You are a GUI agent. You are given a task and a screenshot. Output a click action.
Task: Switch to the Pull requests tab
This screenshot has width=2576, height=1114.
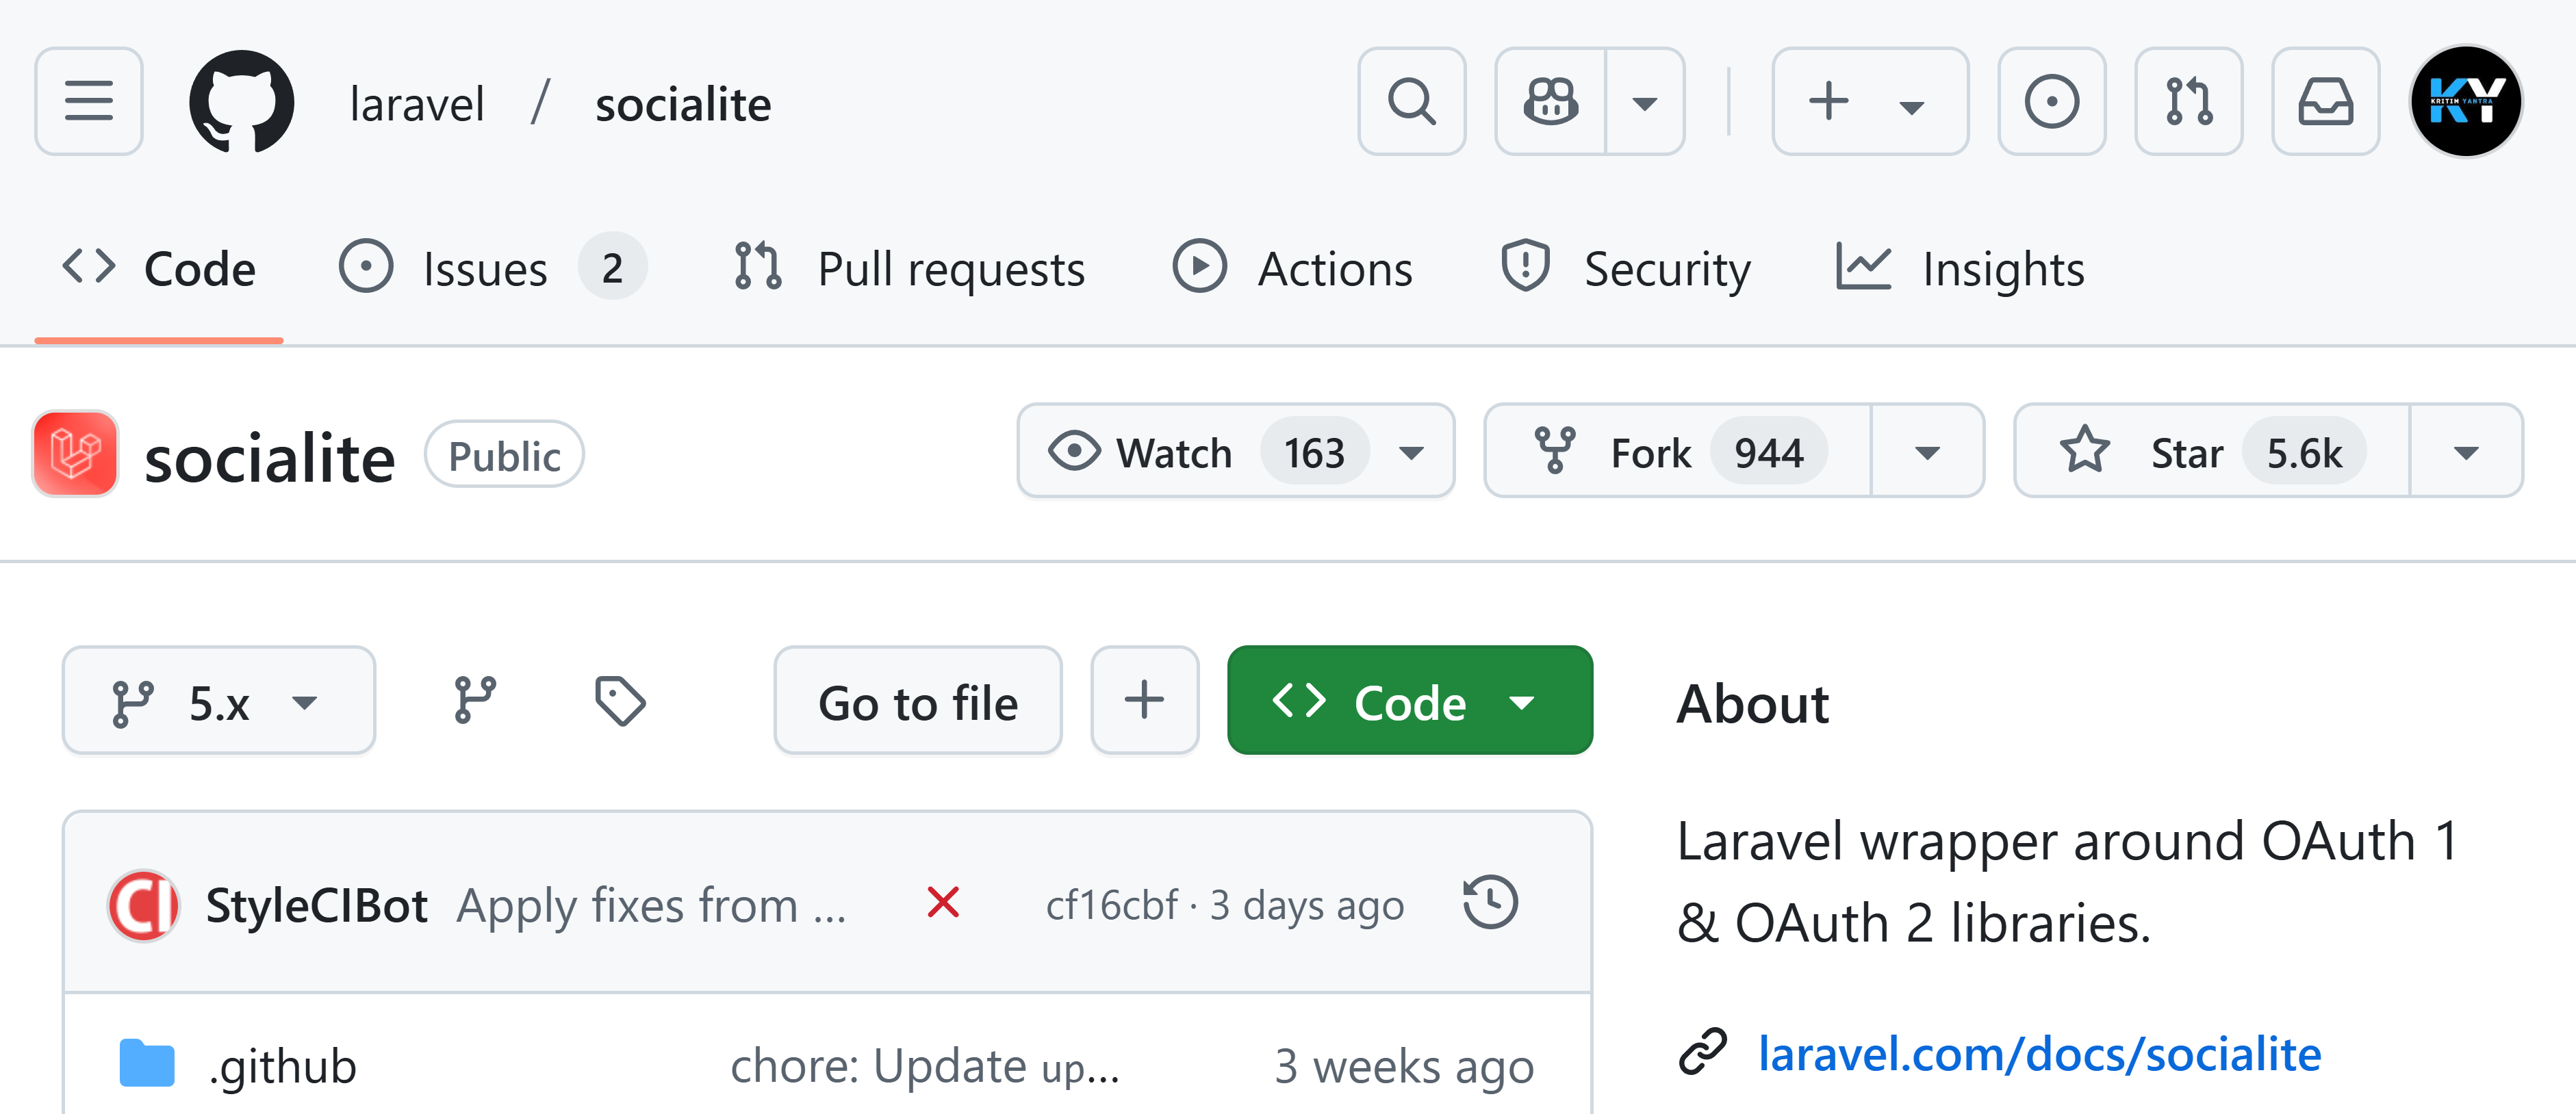(909, 269)
